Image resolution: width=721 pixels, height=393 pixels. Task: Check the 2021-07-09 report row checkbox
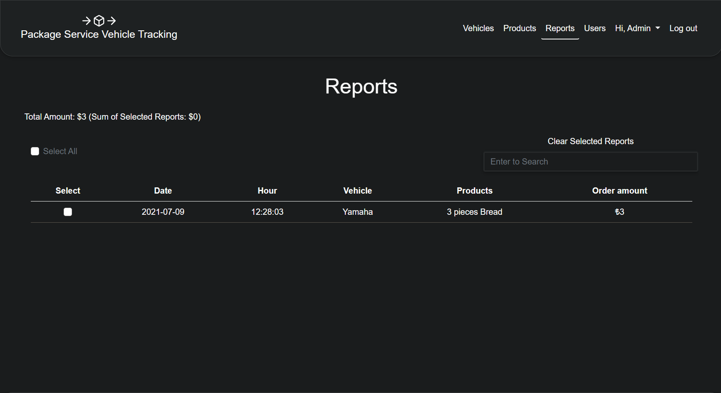click(x=68, y=212)
